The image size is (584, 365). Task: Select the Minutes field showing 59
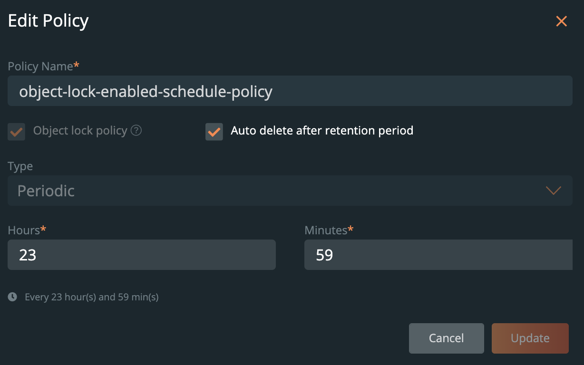[438, 255]
